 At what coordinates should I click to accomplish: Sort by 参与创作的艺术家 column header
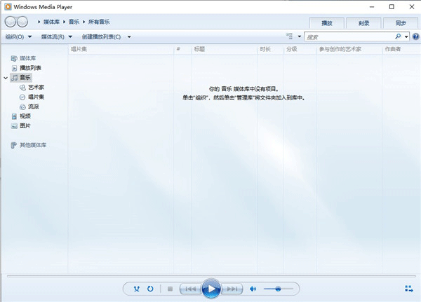click(349, 49)
